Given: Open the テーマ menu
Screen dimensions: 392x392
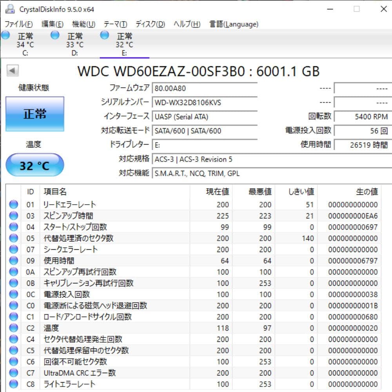Looking at the screenshot, I should pos(116,24).
